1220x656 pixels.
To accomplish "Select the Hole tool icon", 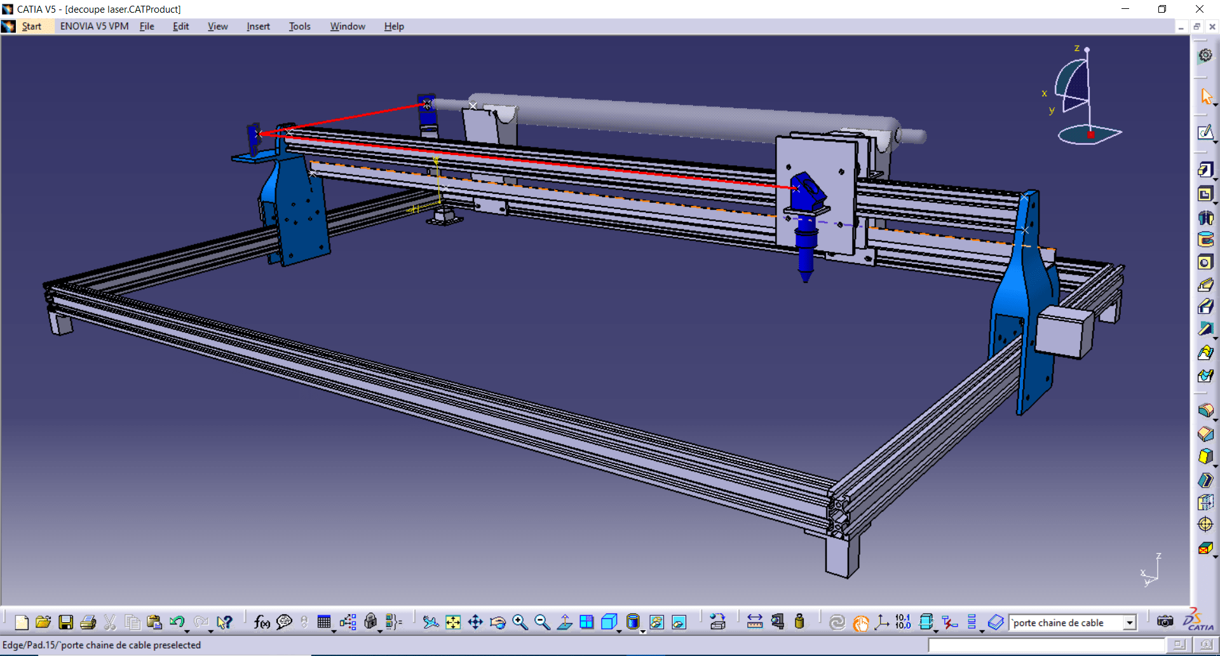I will pyautogui.click(x=1205, y=263).
